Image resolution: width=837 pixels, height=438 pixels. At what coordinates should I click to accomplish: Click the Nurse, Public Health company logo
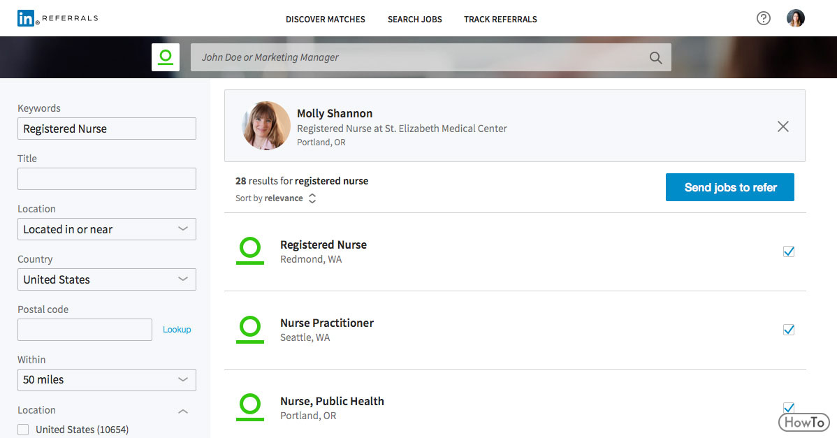coord(250,407)
